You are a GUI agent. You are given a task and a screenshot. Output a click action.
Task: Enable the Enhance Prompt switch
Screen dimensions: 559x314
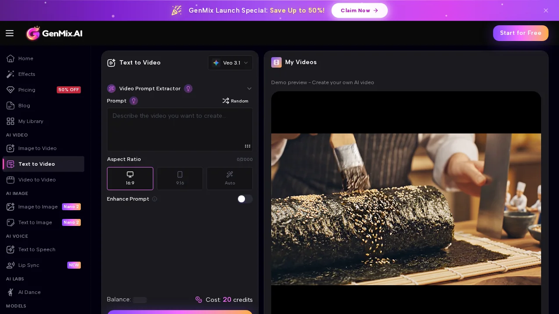pos(245,199)
